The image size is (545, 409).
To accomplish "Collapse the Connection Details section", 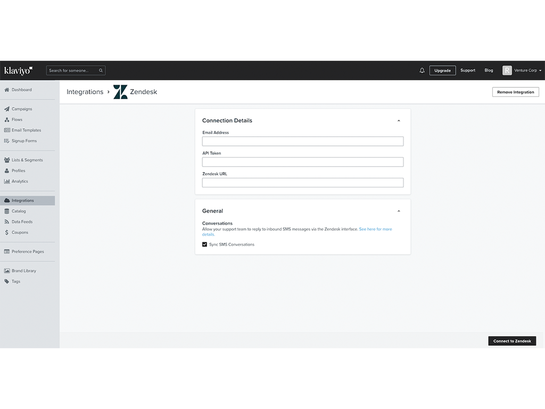I will tap(399, 120).
